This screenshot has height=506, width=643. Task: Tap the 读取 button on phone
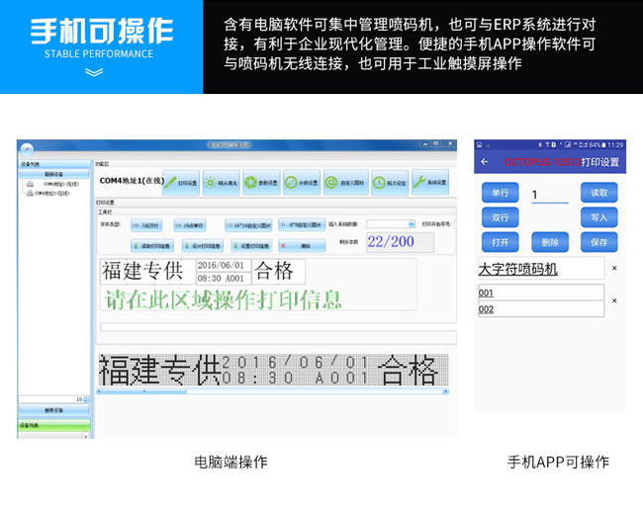pos(599,192)
